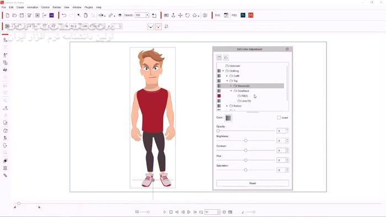The height and width of the screenshot is (217, 386).
Task: Click the link icon in toolbar
Action: pyautogui.click(x=110, y=15)
